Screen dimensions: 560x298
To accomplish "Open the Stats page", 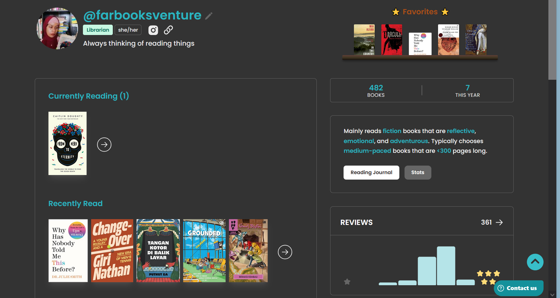I will tap(418, 173).
